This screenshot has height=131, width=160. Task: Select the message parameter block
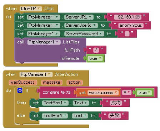tap(51, 82)
